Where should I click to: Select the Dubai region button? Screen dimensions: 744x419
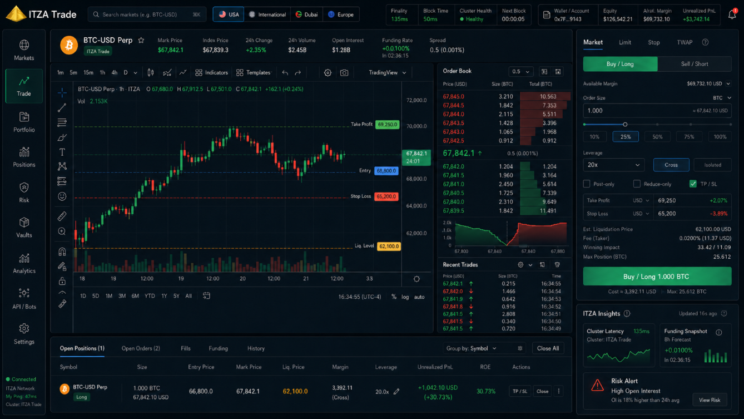click(x=306, y=14)
